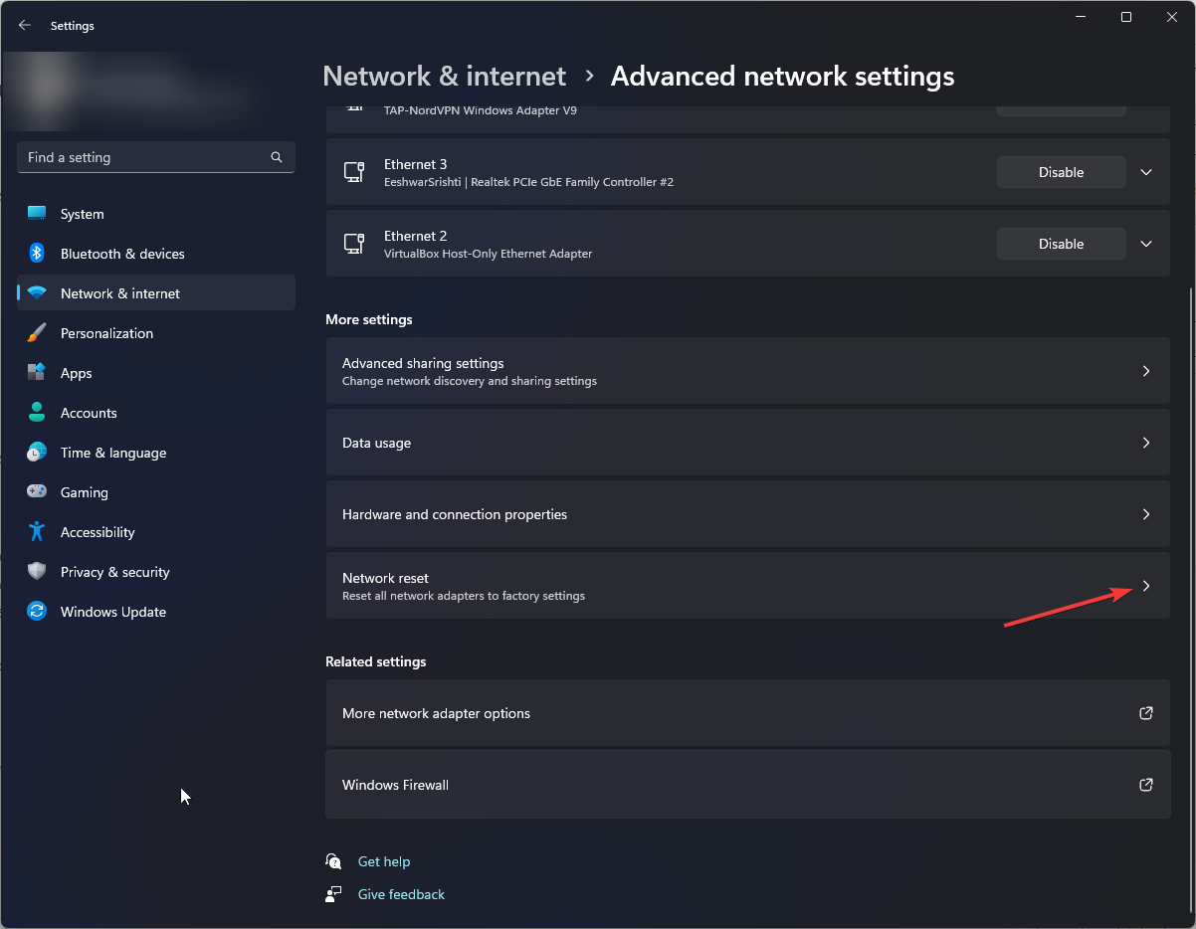Expand Ethernet 3 adapter details
The image size is (1196, 929).
1145,171
